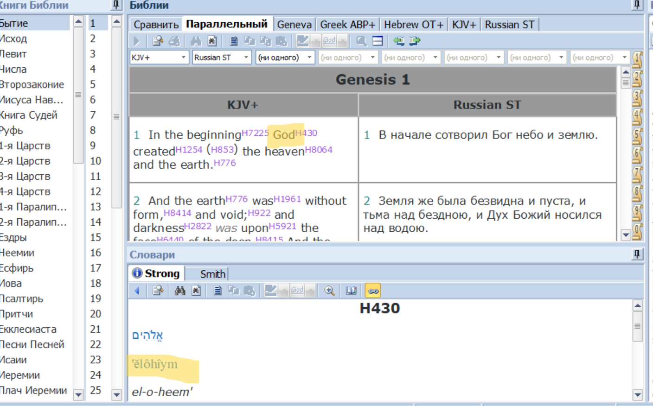Click the down arrow of the dictionary scrollbar

(638, 395)
